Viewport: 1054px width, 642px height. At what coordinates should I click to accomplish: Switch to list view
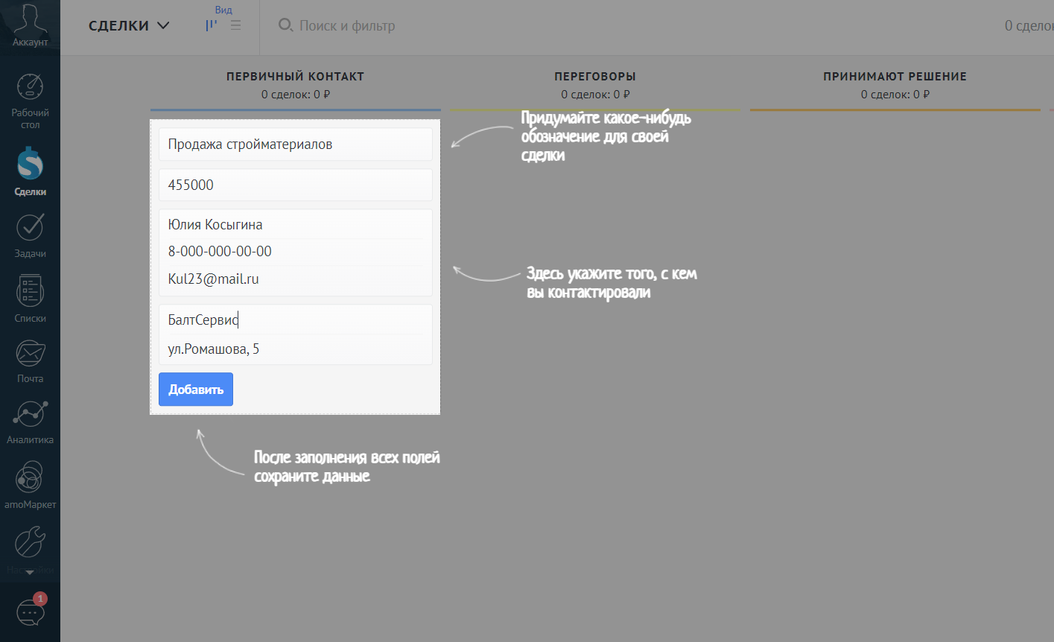coord(236,25)
